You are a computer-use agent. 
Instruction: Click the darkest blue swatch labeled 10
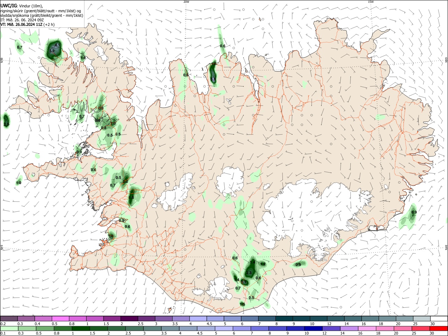pos(313,329)
